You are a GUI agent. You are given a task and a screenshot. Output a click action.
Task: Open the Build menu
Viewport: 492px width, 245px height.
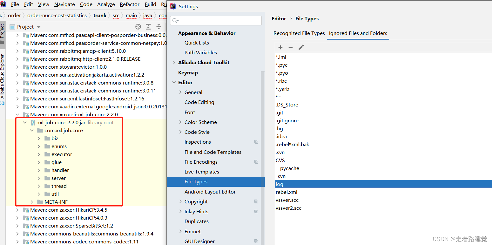coord(150,4)
